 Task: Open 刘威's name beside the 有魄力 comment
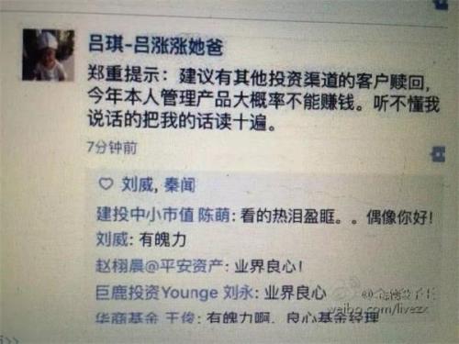tap(112, 239)
